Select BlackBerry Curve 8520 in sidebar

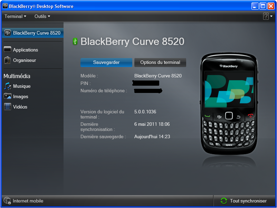coord(33,33)
